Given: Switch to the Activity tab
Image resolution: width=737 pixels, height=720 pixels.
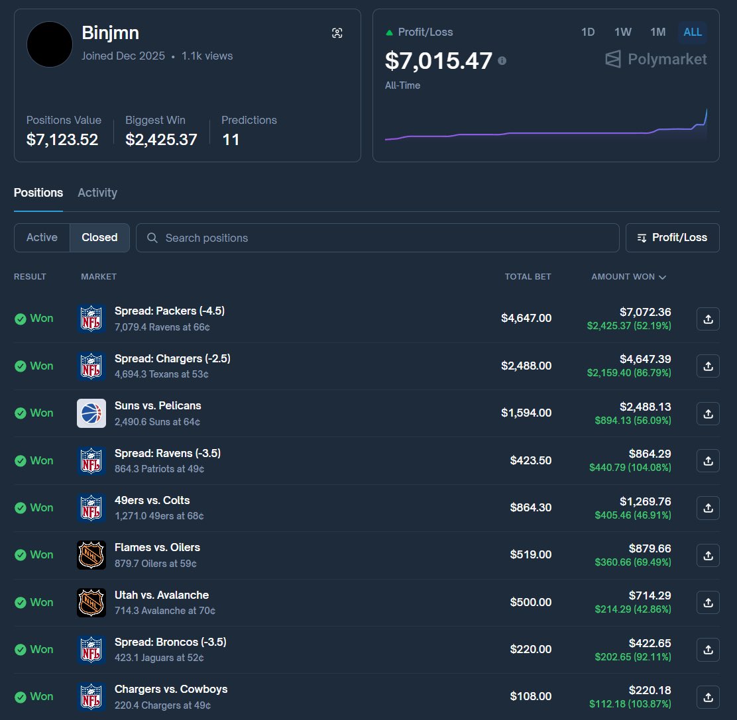Looking at the screenshot, I should click(97, 193).
